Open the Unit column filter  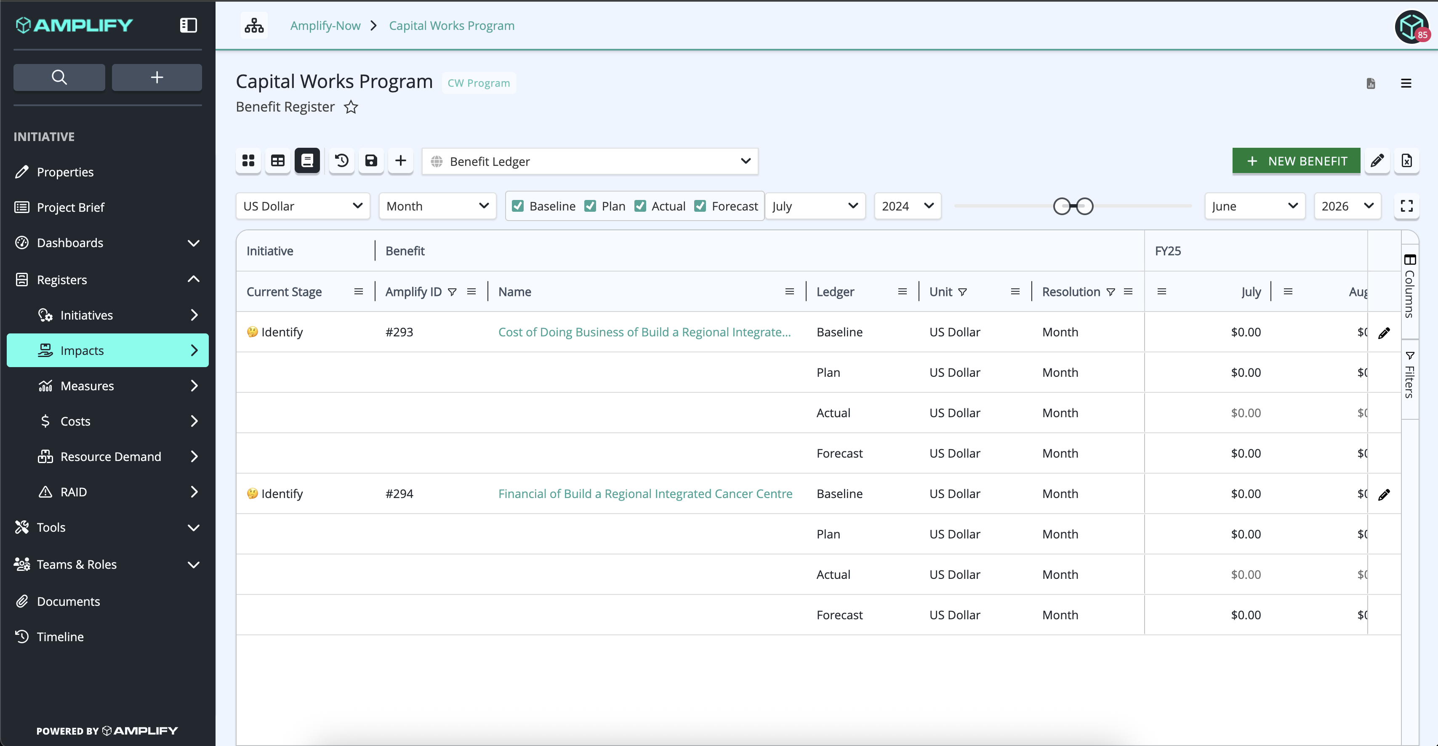click(x=962, y=292)
